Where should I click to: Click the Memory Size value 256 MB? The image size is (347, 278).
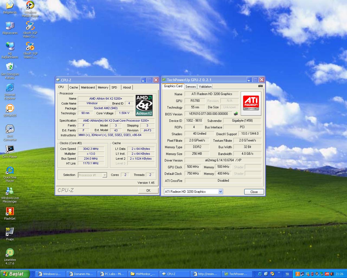click(197, 154)
